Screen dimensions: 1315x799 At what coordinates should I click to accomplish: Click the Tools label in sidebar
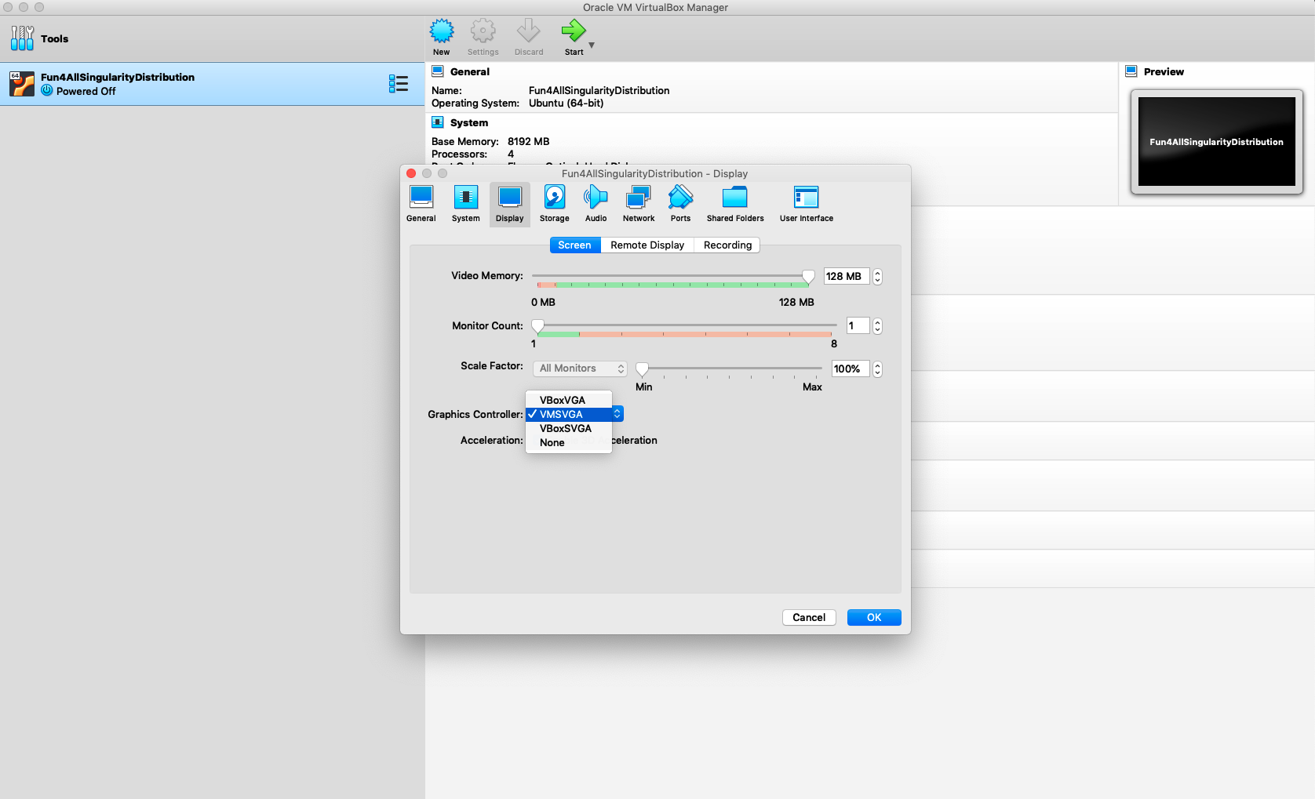coord(55,38)
